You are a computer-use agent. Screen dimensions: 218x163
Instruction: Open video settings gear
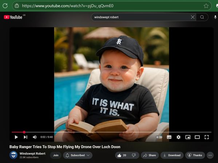tap(179, 137)
